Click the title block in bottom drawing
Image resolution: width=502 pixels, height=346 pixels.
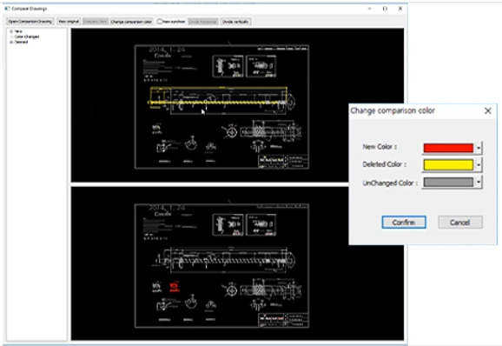[x=284, y=320]
